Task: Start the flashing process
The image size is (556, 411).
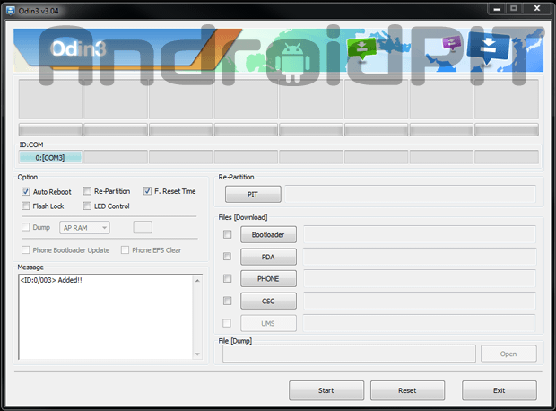Action: pyautogui.click(x=326, y=390)
